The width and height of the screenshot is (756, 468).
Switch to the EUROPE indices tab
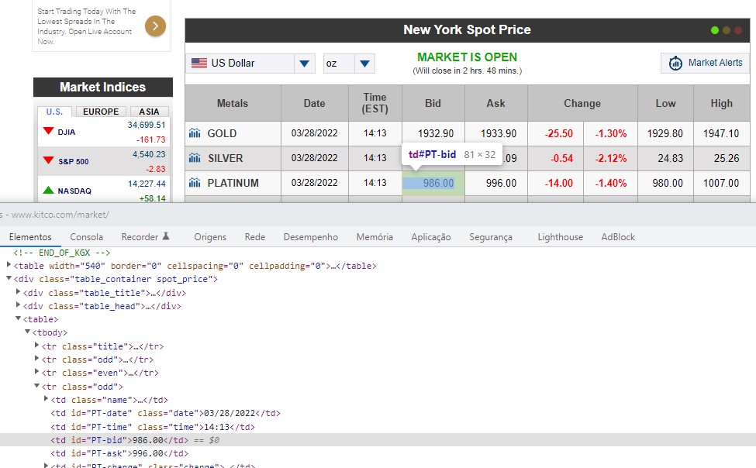click(x=101, y=112)
